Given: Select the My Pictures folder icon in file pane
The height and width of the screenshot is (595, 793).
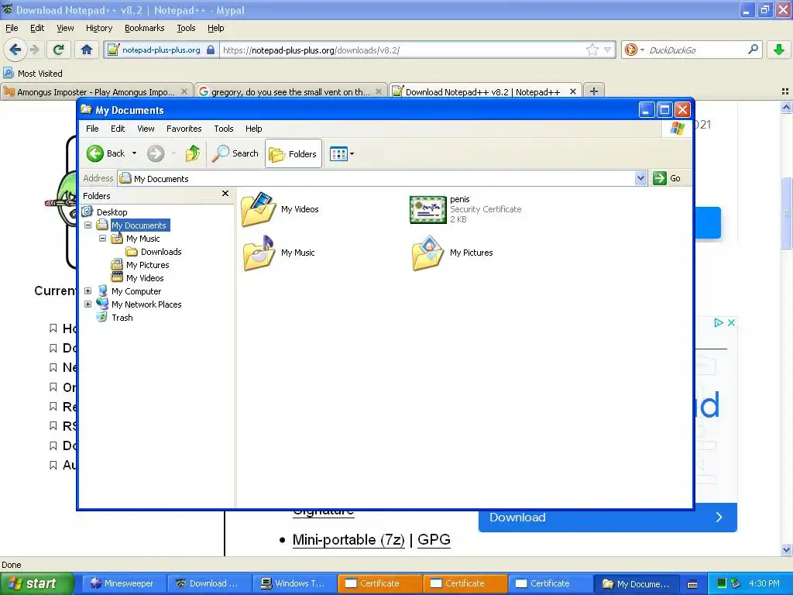Looking at the screenshot, I should click(x=427, y=253).
